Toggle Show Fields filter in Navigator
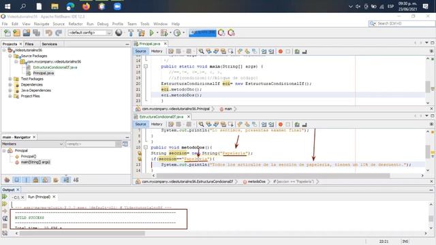 (x=16, y=180)
